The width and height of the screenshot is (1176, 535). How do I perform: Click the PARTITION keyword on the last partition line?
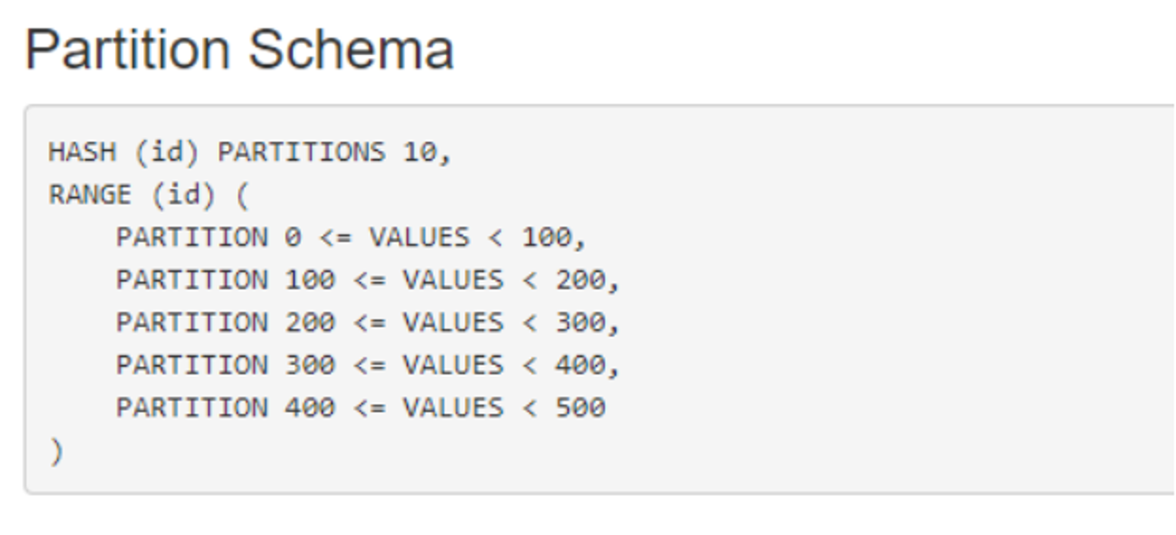coord(192,407)
